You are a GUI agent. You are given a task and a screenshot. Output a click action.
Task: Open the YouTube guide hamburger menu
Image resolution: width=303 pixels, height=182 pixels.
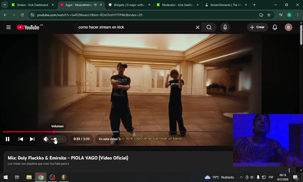pyautogui.click(x=9, y=27)
